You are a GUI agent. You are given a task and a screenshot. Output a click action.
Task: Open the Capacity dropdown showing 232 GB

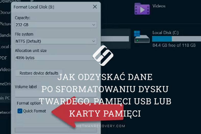pos(56,25)
